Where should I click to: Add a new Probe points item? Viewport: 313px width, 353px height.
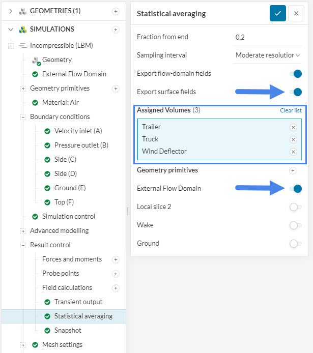point(116,274)
